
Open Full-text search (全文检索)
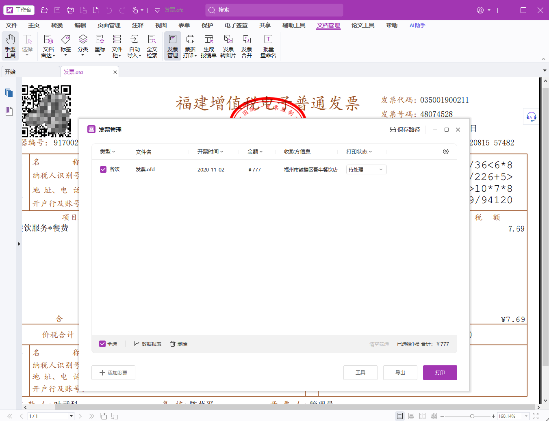[x=152, y=46]
